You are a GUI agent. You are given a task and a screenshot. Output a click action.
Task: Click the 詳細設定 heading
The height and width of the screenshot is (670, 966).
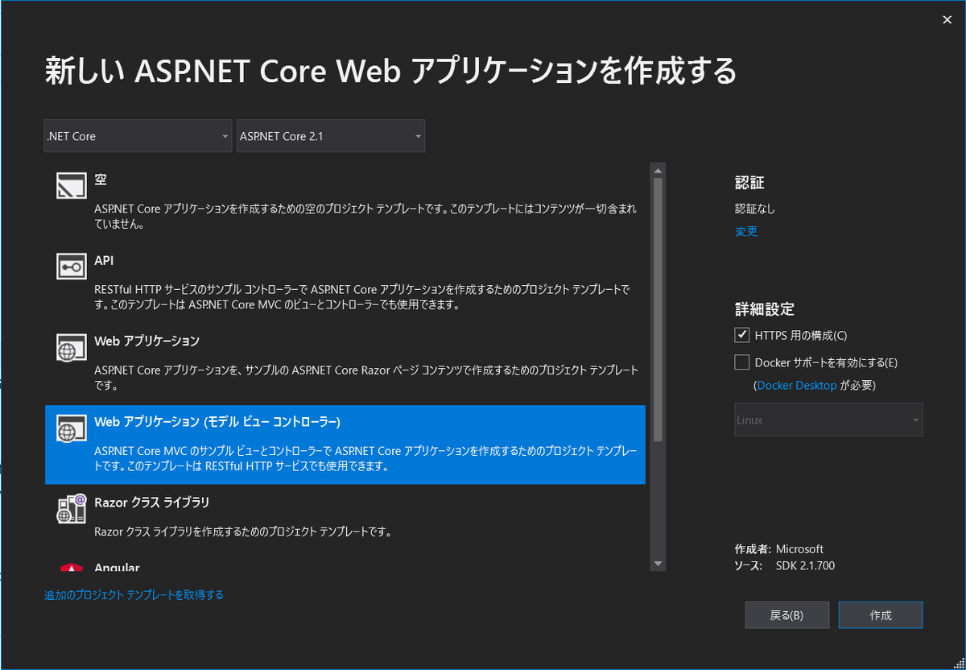[x=765, y=309]
